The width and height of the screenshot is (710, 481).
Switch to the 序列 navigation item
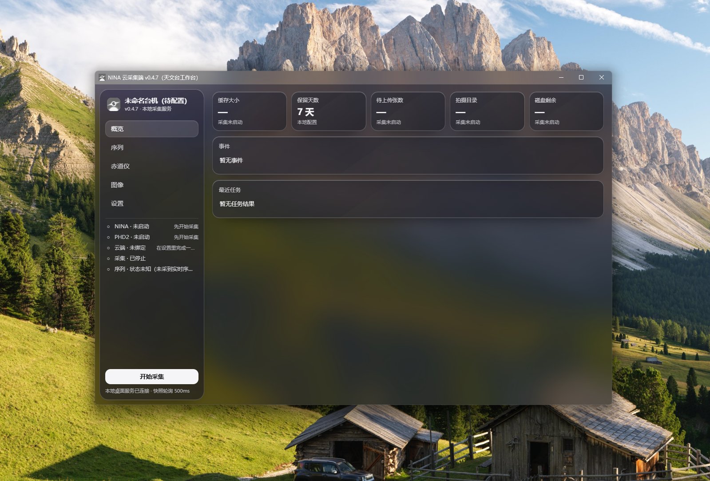[x=152, y=147]
